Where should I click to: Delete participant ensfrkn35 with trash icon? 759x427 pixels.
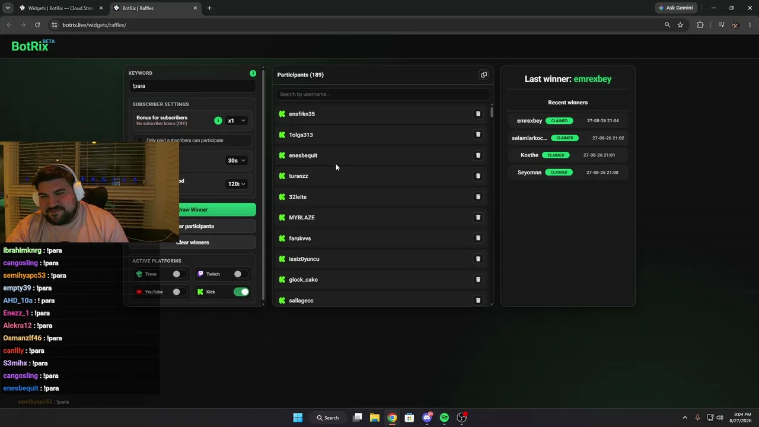(x=478, y=114)
